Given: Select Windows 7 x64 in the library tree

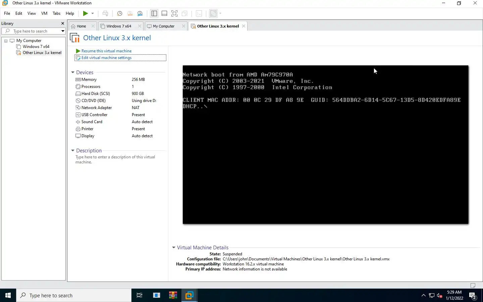Looking at the screenshot, I should coord(36,47).
